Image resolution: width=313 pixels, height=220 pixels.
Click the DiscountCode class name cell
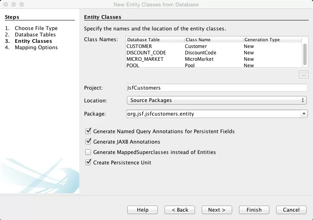201,53
